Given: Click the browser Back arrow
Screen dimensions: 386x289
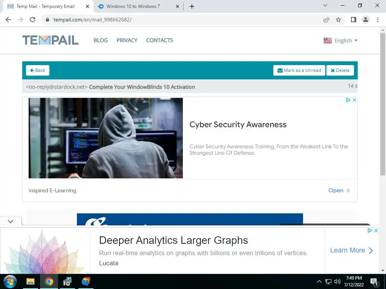Looking at the screenshot, I should pos(8,20).
